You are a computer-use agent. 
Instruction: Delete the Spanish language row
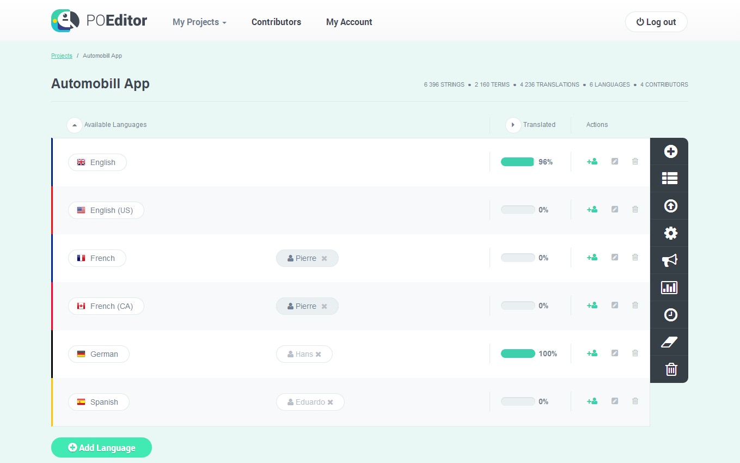pyautogui.click(x=635, y=401)
